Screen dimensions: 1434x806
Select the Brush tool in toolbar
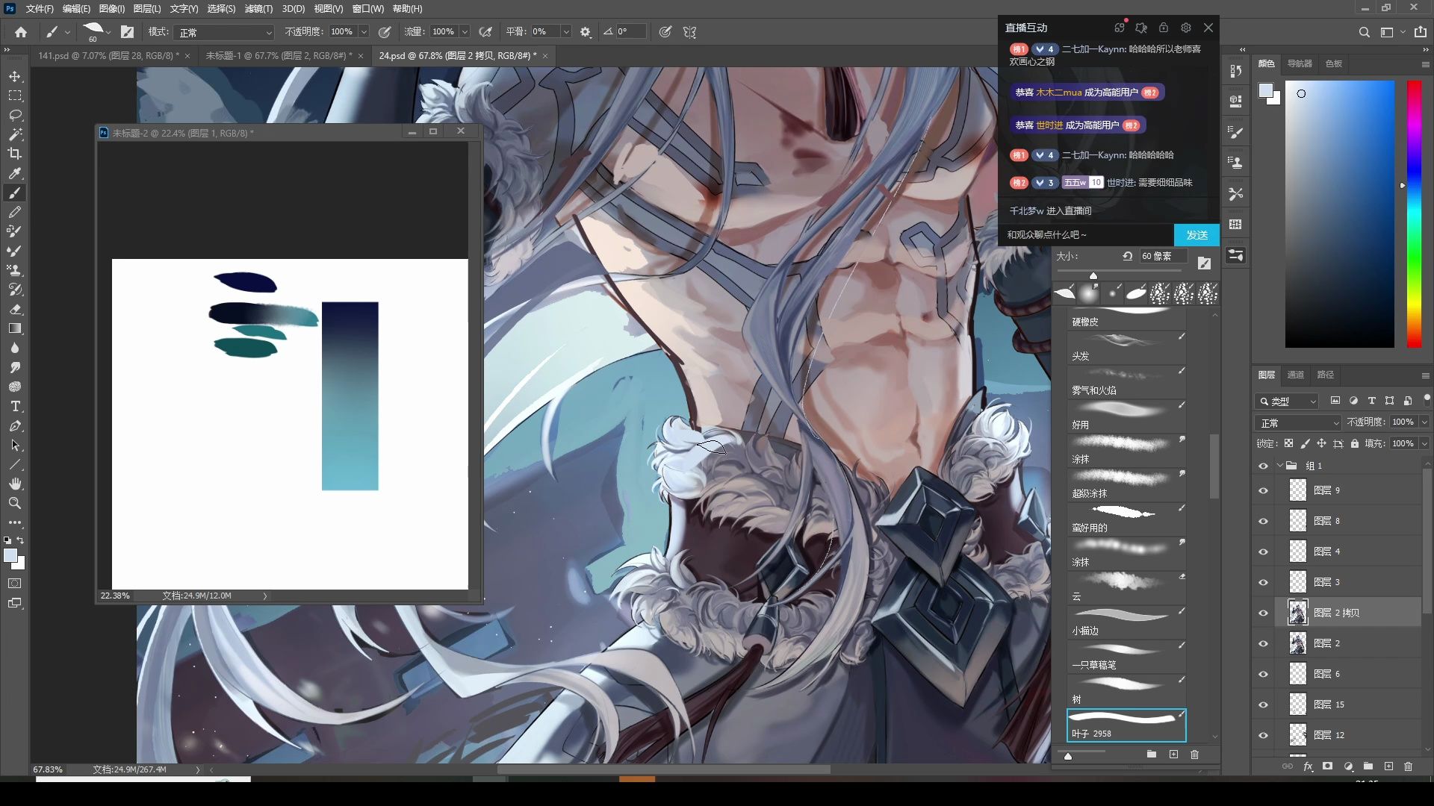pos(15,193)
